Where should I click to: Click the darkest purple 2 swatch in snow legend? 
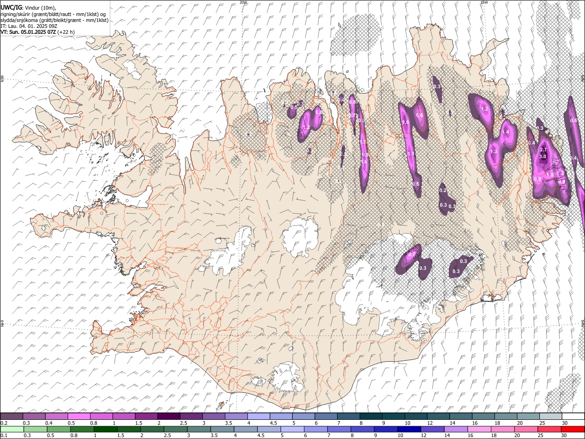tap(169, 417)
